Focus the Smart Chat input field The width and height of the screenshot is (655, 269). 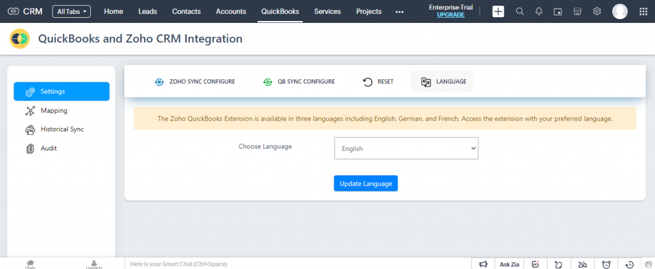point(297,264)
